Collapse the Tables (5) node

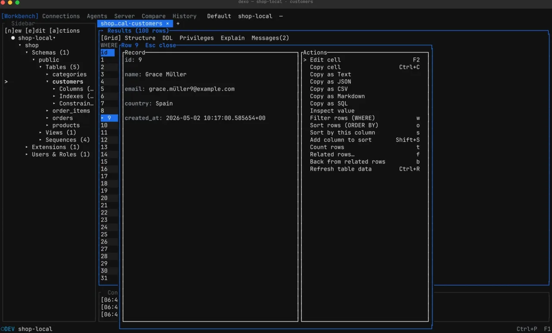pos(41,67)
